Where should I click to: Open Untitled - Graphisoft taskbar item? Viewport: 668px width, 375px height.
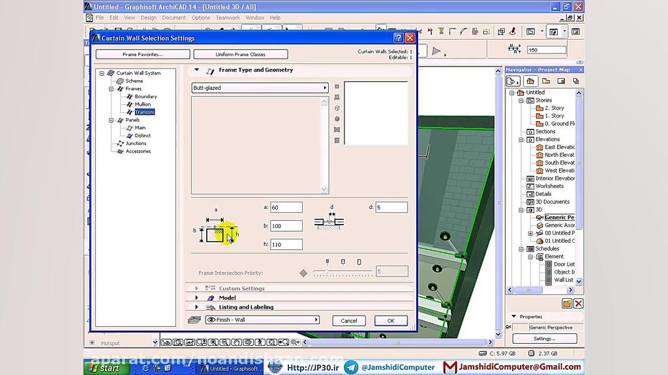click(x=230, y=368)
